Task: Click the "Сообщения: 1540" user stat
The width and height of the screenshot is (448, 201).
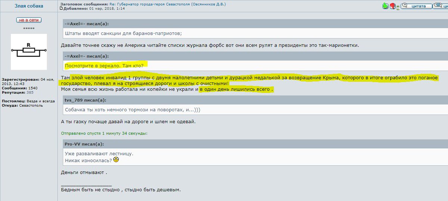Action: (19, 88)
